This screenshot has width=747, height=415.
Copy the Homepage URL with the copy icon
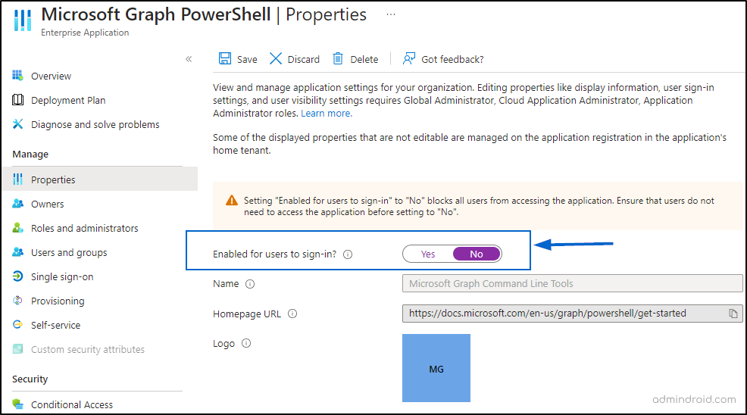point(733,314)
